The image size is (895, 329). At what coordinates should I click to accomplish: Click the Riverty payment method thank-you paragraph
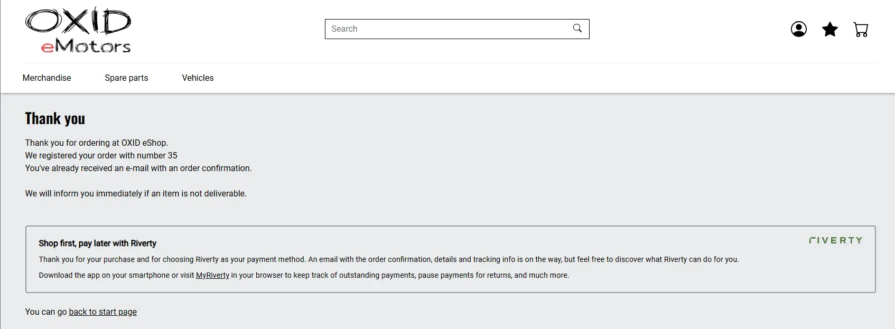click(389, 259)
